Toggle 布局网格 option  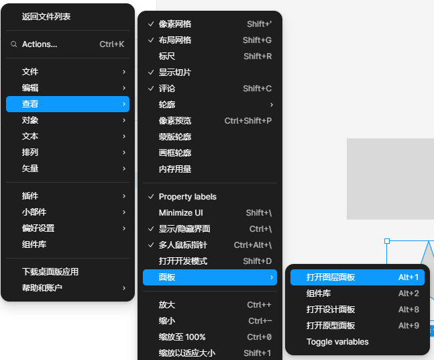point(210,40)
